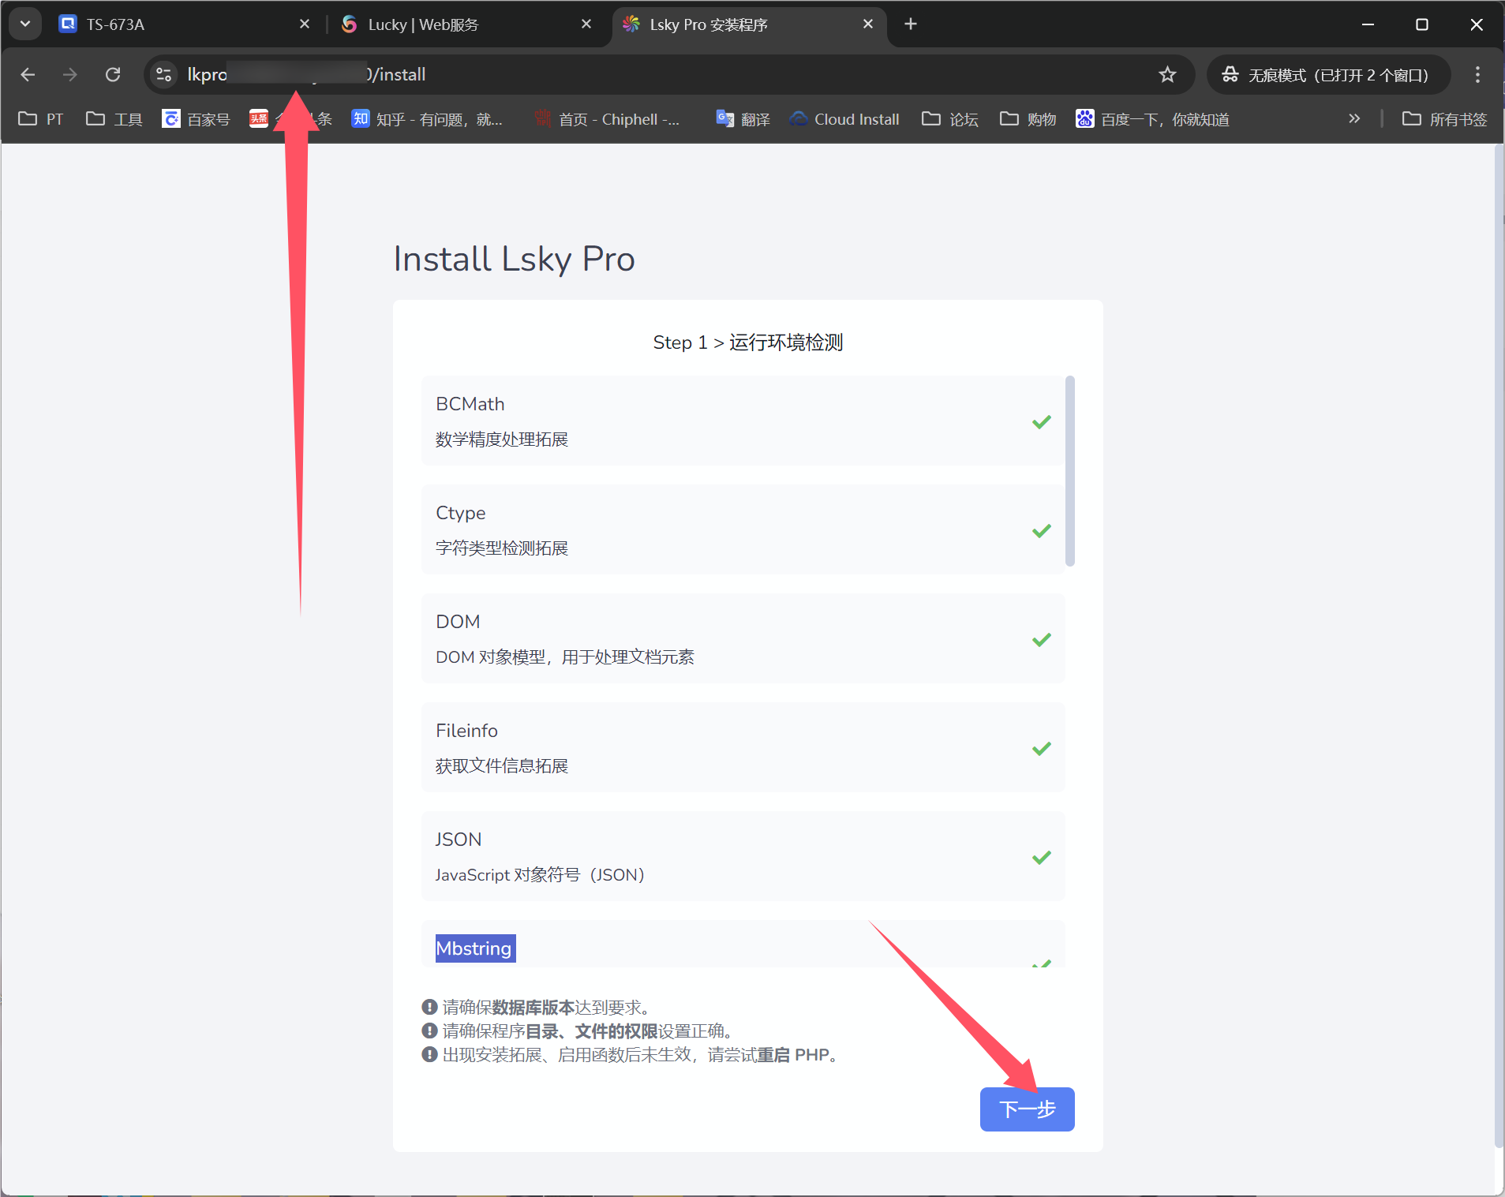Viewport: 1505px width, 1197px height.
Task: Close the Lsky Pro 安装程序 tab
Action: click(868, 24)
